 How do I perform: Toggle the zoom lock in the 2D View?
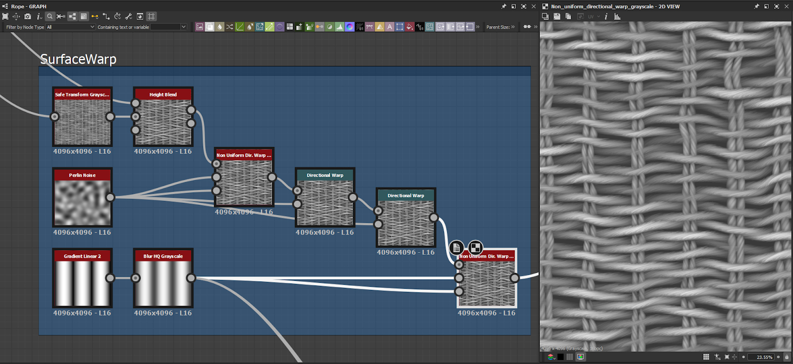coord(787,357)
